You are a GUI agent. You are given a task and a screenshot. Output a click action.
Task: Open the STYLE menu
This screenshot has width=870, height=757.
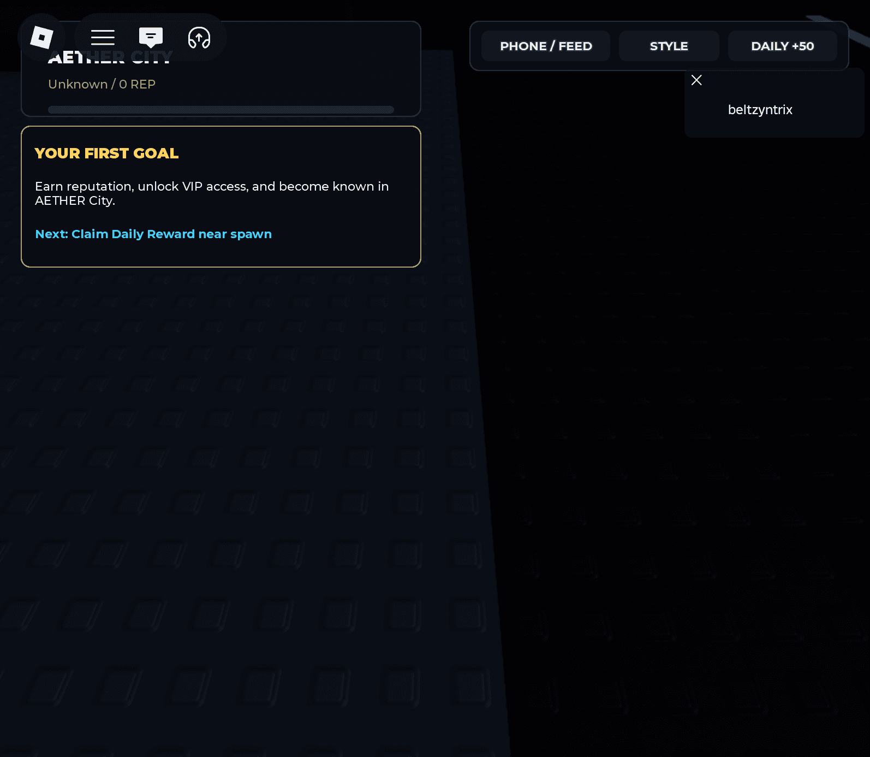[x=669, y=46]
